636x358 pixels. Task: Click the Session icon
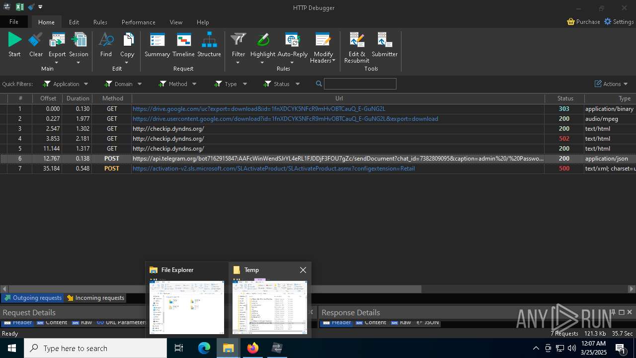(79, 40)
